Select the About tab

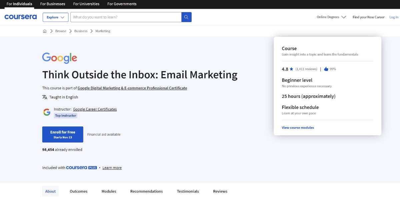50,191
